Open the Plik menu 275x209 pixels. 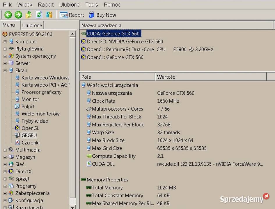(7, 5)
